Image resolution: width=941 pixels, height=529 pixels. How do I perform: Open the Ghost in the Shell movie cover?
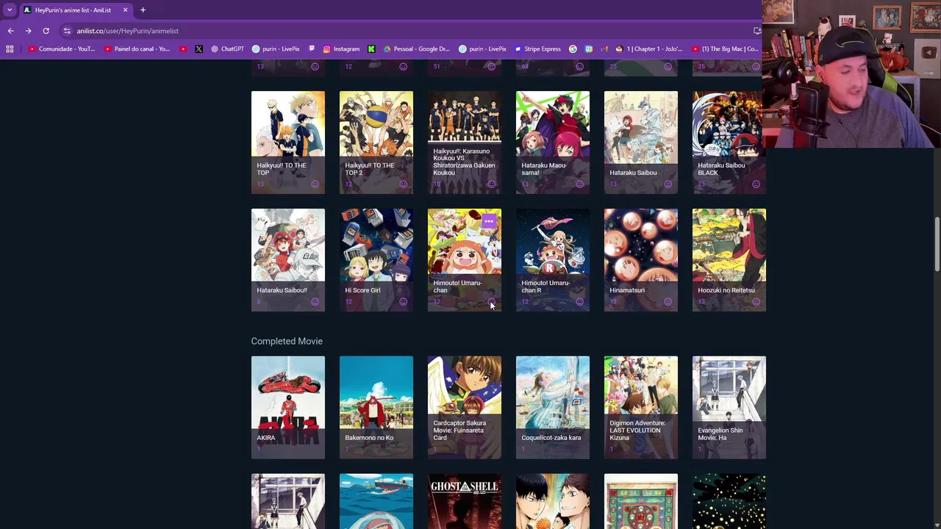pyautogui.click(x=465, y=501)
